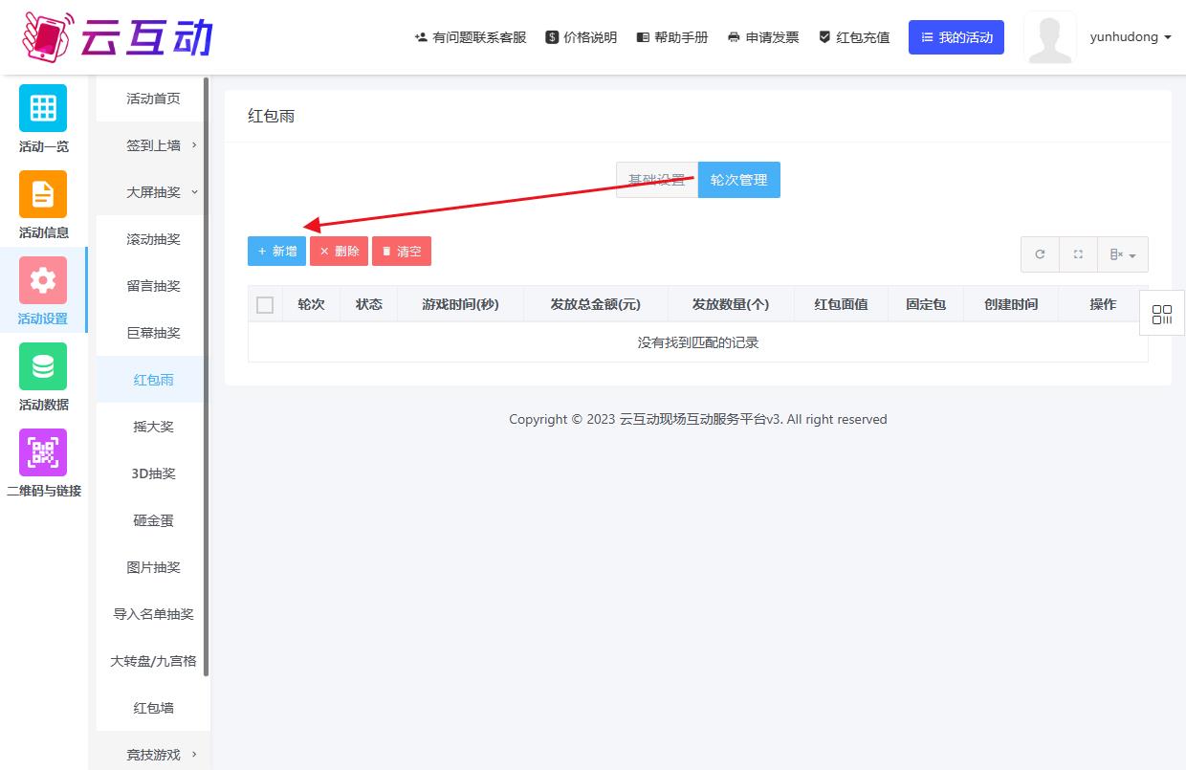Open the 活动一览 grid icon in sidebar
Image resolution: width=1186 pixels, height=770 pixels.
[43, 108]
